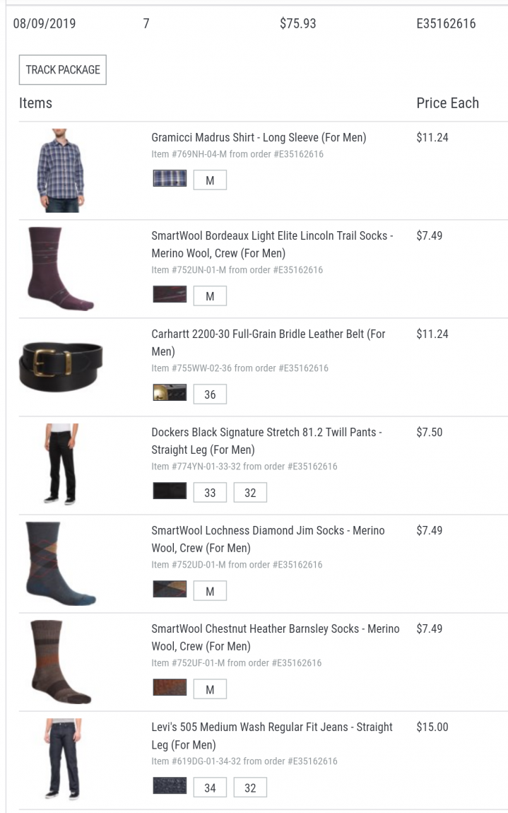This screenshot has height=813, width=508.
Task: Select the bordeaux sock color swatch
Action: click(170, 294)
